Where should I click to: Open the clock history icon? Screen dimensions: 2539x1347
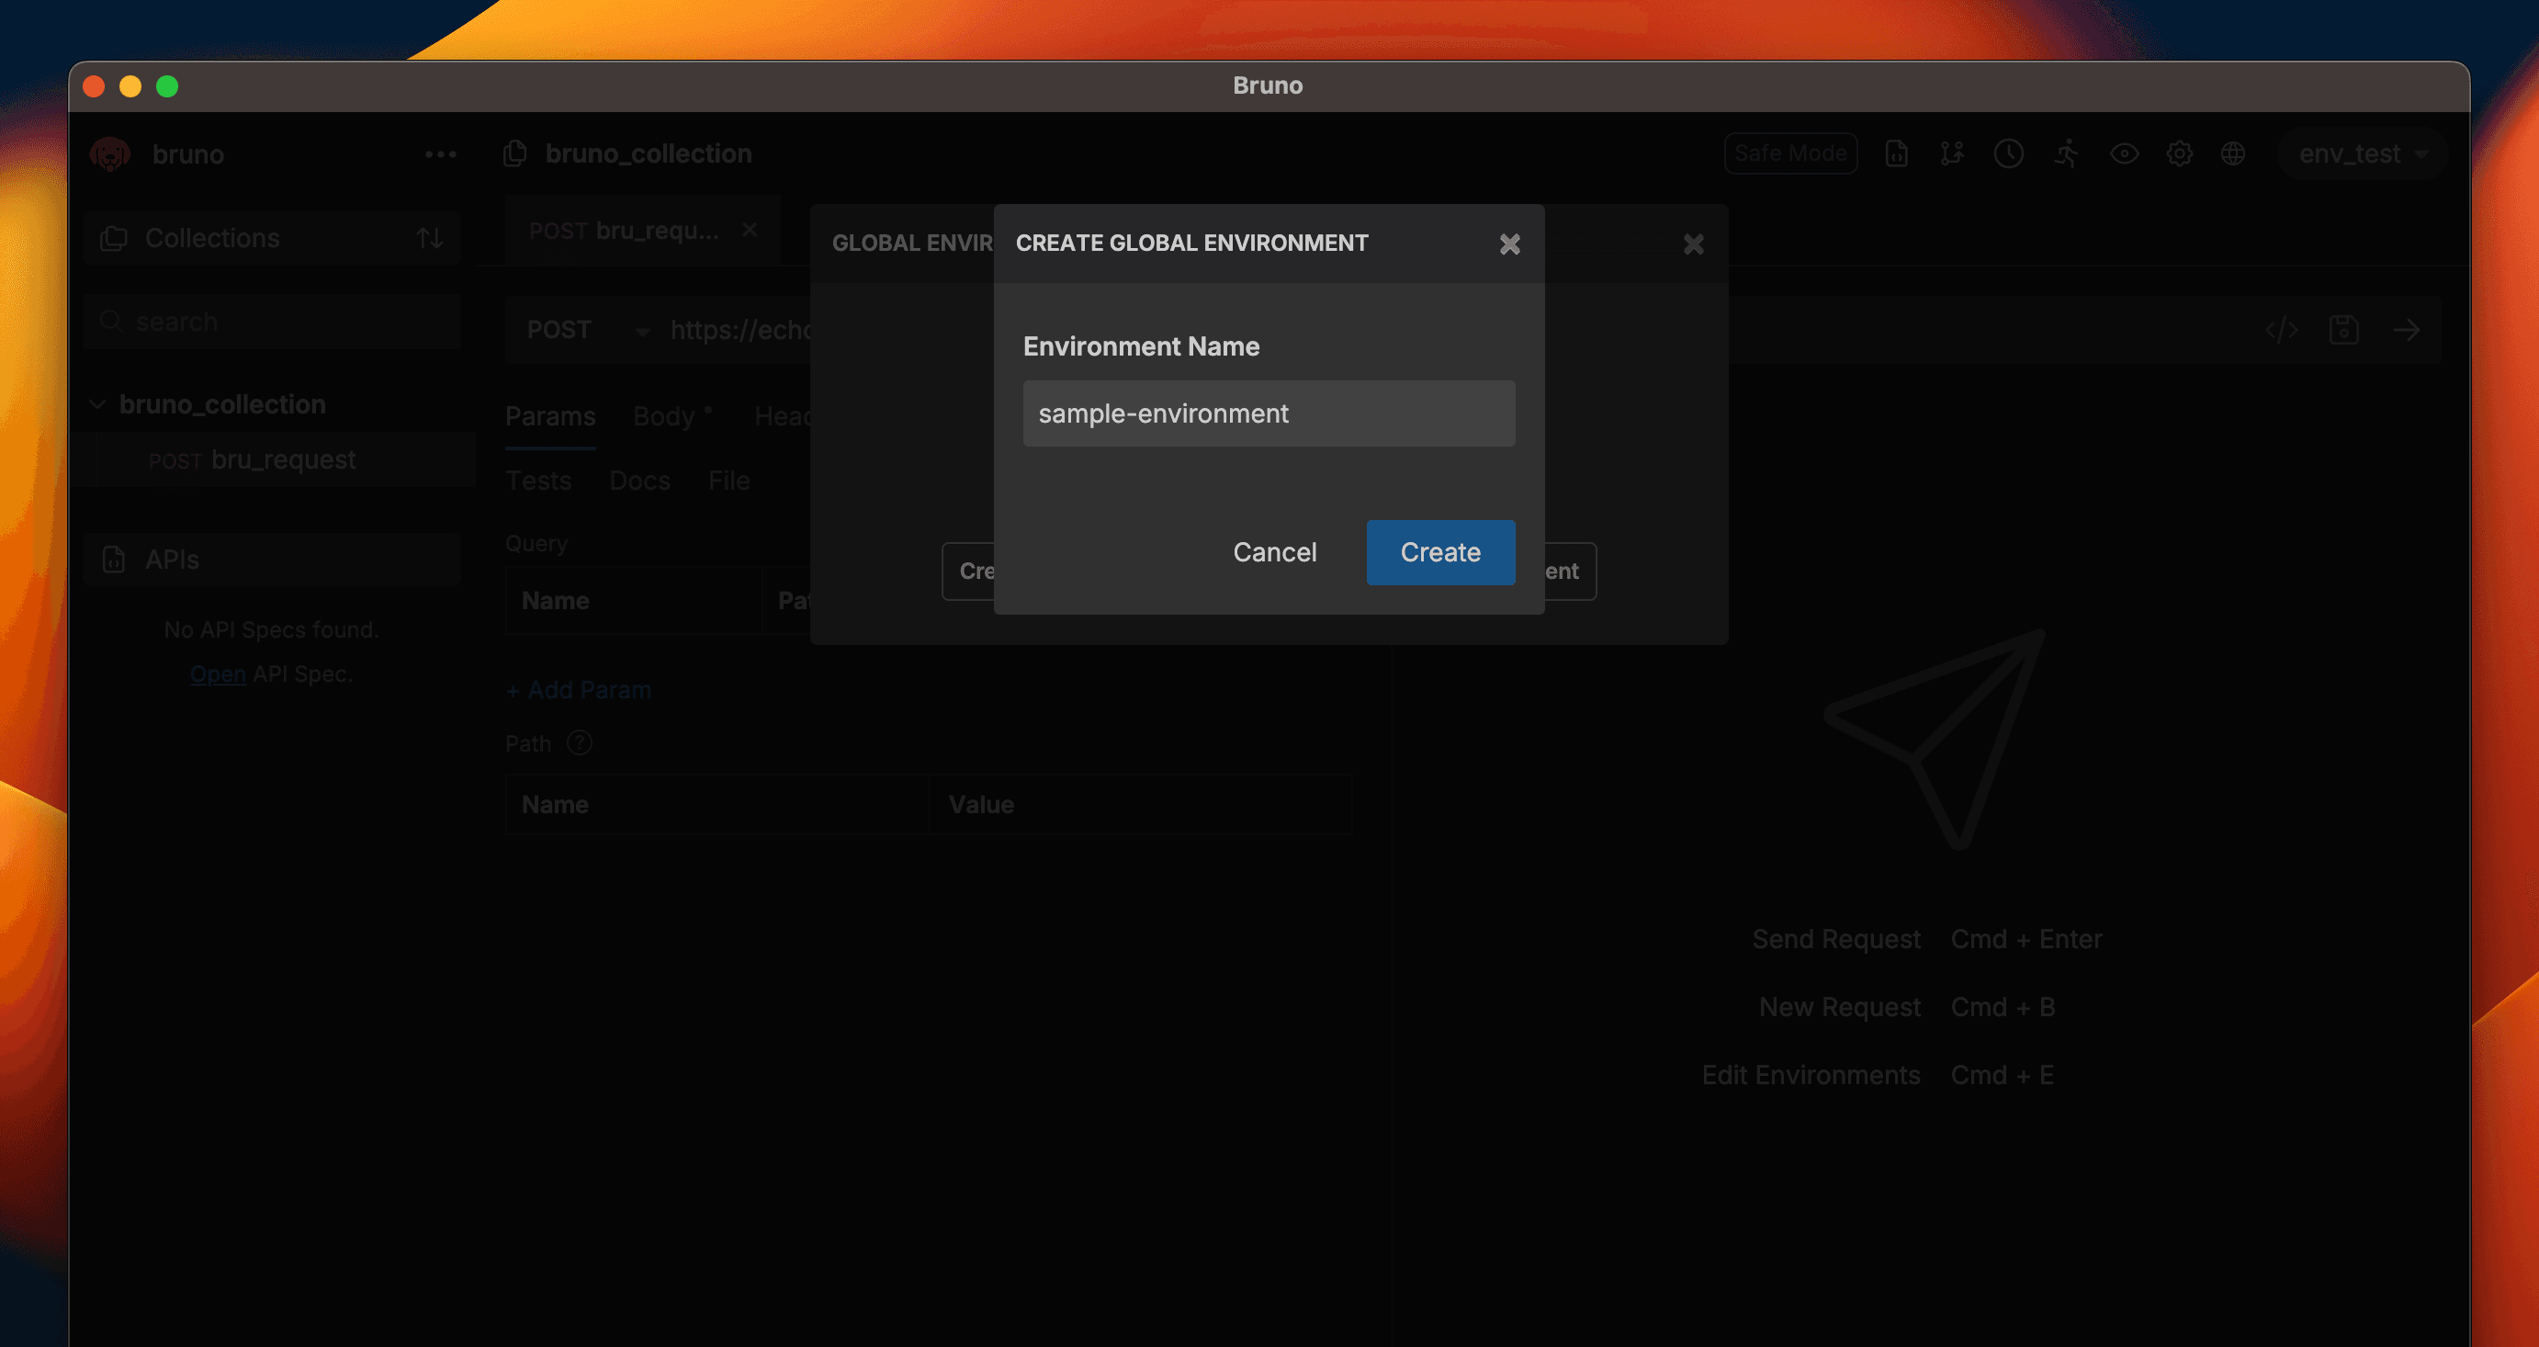coord(2008,153)
